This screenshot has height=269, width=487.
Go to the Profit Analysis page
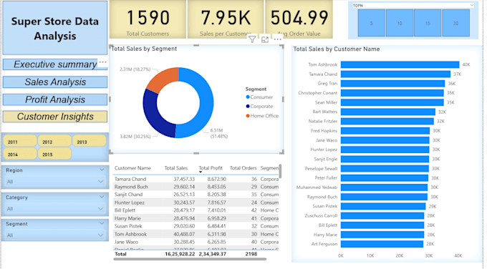coord(55,99)
